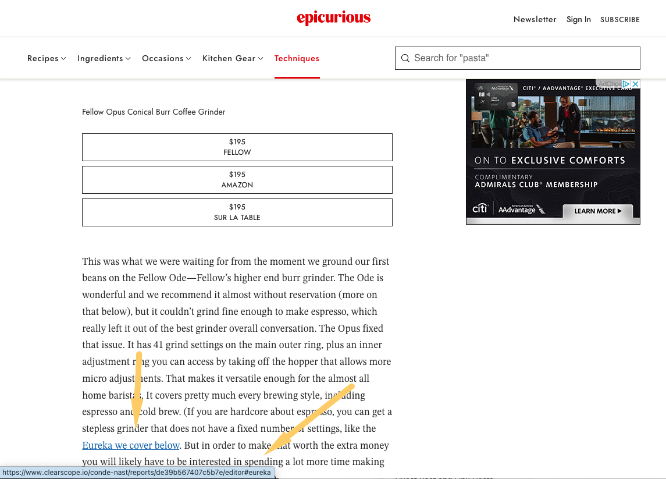666x479 pixels.
Task: Open the Newsletter page
Action: pos(535,19)
